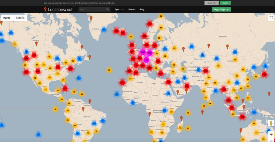This screenshot has width=275, height=142.
Task: Click the yellow cluster marker labeled 77 near Florida
Action: [x=63, y=80]
